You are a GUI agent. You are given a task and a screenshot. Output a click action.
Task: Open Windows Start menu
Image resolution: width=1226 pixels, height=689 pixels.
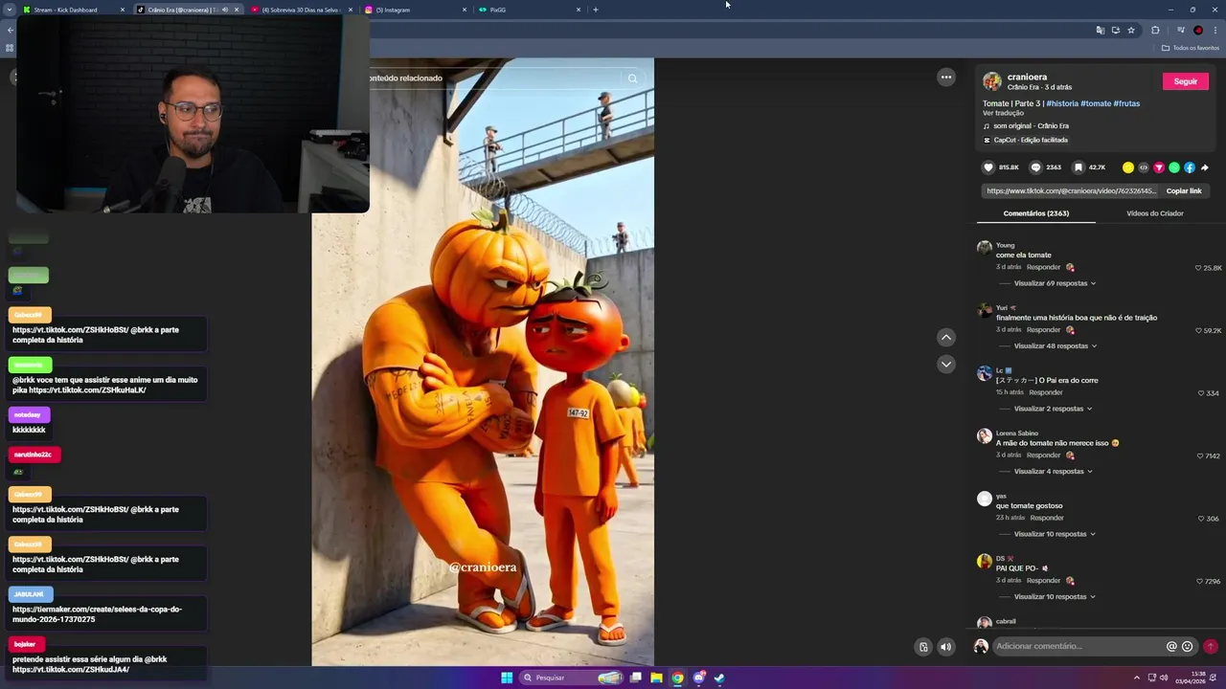[x=507, y=678]
